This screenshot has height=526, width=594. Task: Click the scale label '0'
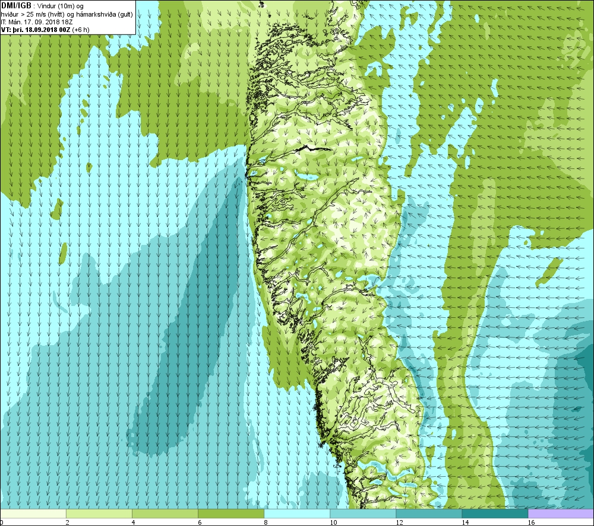click(2, 522)
